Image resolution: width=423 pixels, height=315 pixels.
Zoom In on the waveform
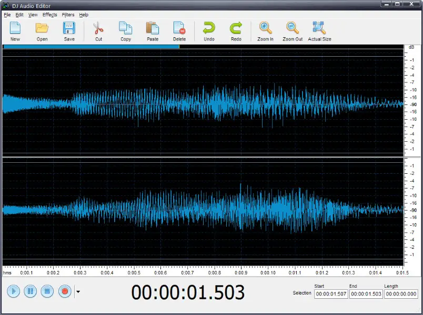(x=266, y=31)
